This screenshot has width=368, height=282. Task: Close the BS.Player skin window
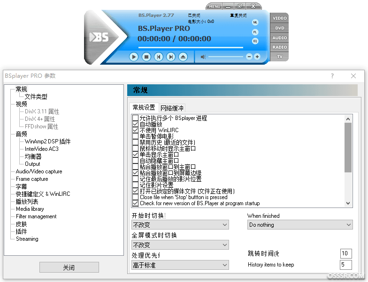(253, 7)
